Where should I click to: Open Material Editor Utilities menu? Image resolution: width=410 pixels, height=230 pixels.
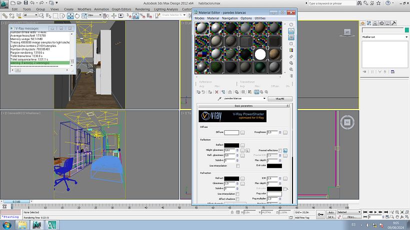click(260, 18)
